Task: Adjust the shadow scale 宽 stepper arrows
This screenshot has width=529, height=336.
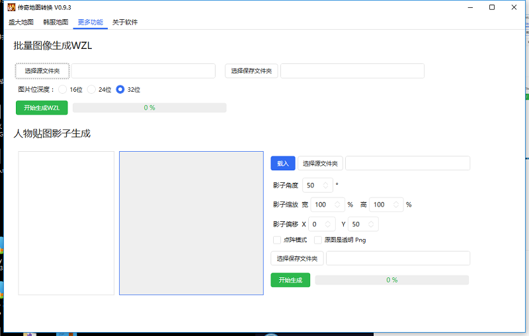Action: tap(337, 205)
